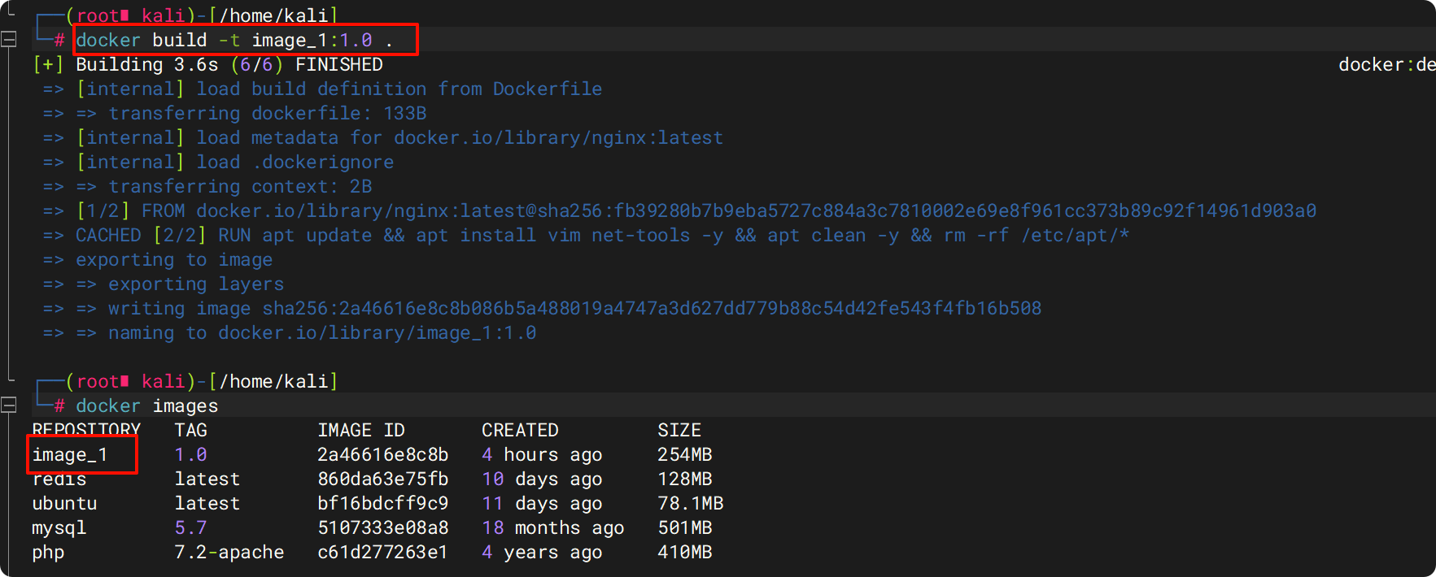
Task: Click the 7.2-apache tag
Action: pos(229,553)
